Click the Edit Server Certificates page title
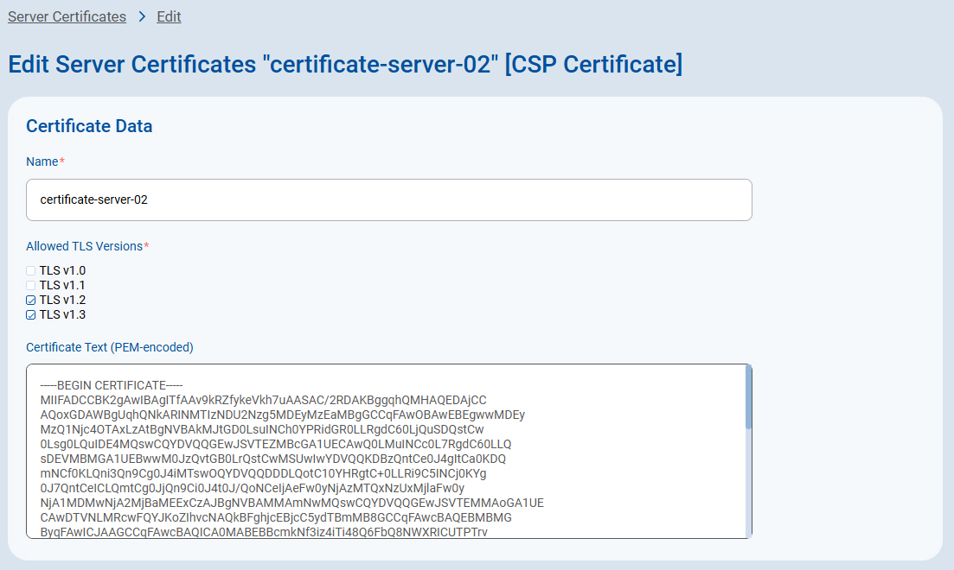This screenshot has height=570, width=954. point(345,65)
